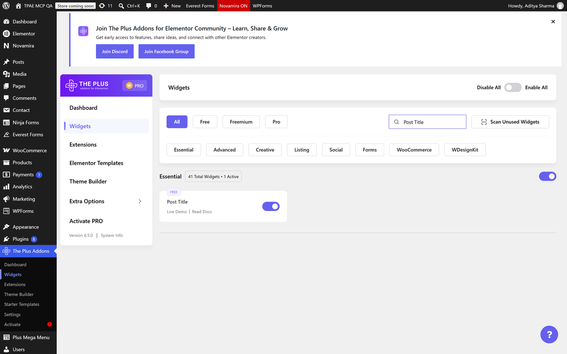
Task: Click the Novamira N icon in sidebar
Action: point(6,46)
